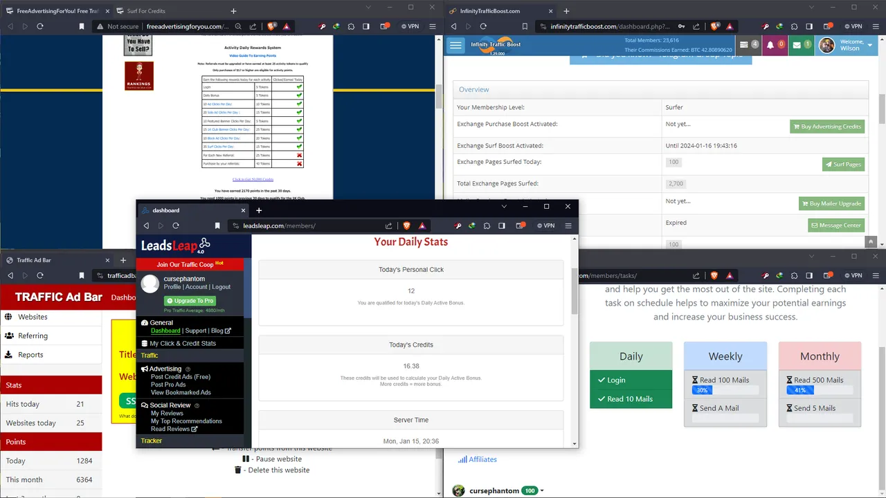Screen dimensions: 886x498
Task: Expand the Welcome, Wilson user dropdown
Action: click(848, 45)
